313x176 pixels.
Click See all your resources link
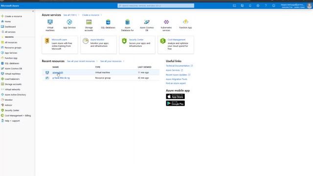(x=111, y=61)
